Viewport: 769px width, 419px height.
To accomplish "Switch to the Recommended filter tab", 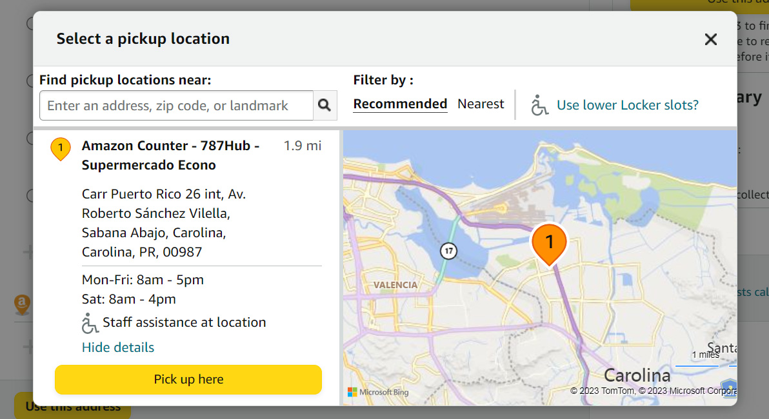I will (x=400, y=104).
